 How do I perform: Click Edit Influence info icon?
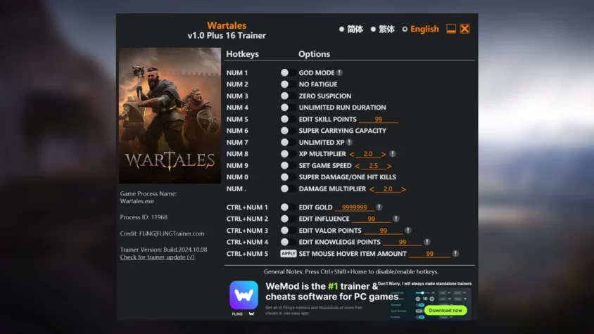point(396,219)
